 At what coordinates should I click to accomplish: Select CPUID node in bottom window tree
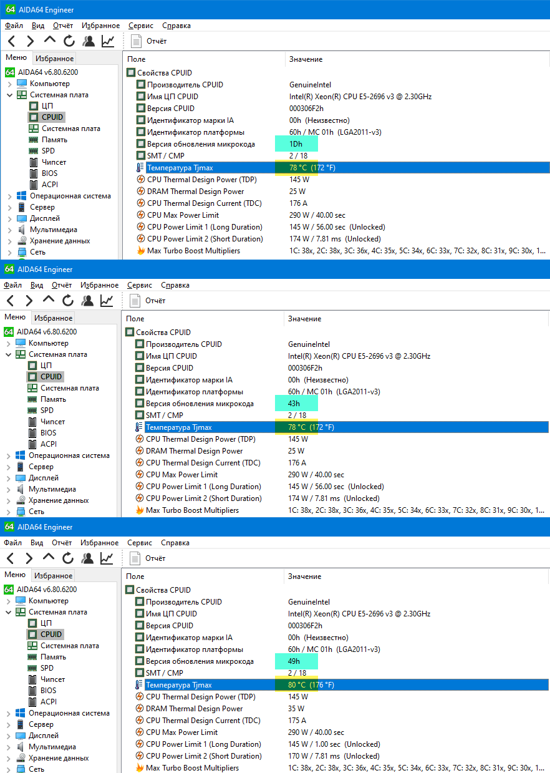(51, 634)
